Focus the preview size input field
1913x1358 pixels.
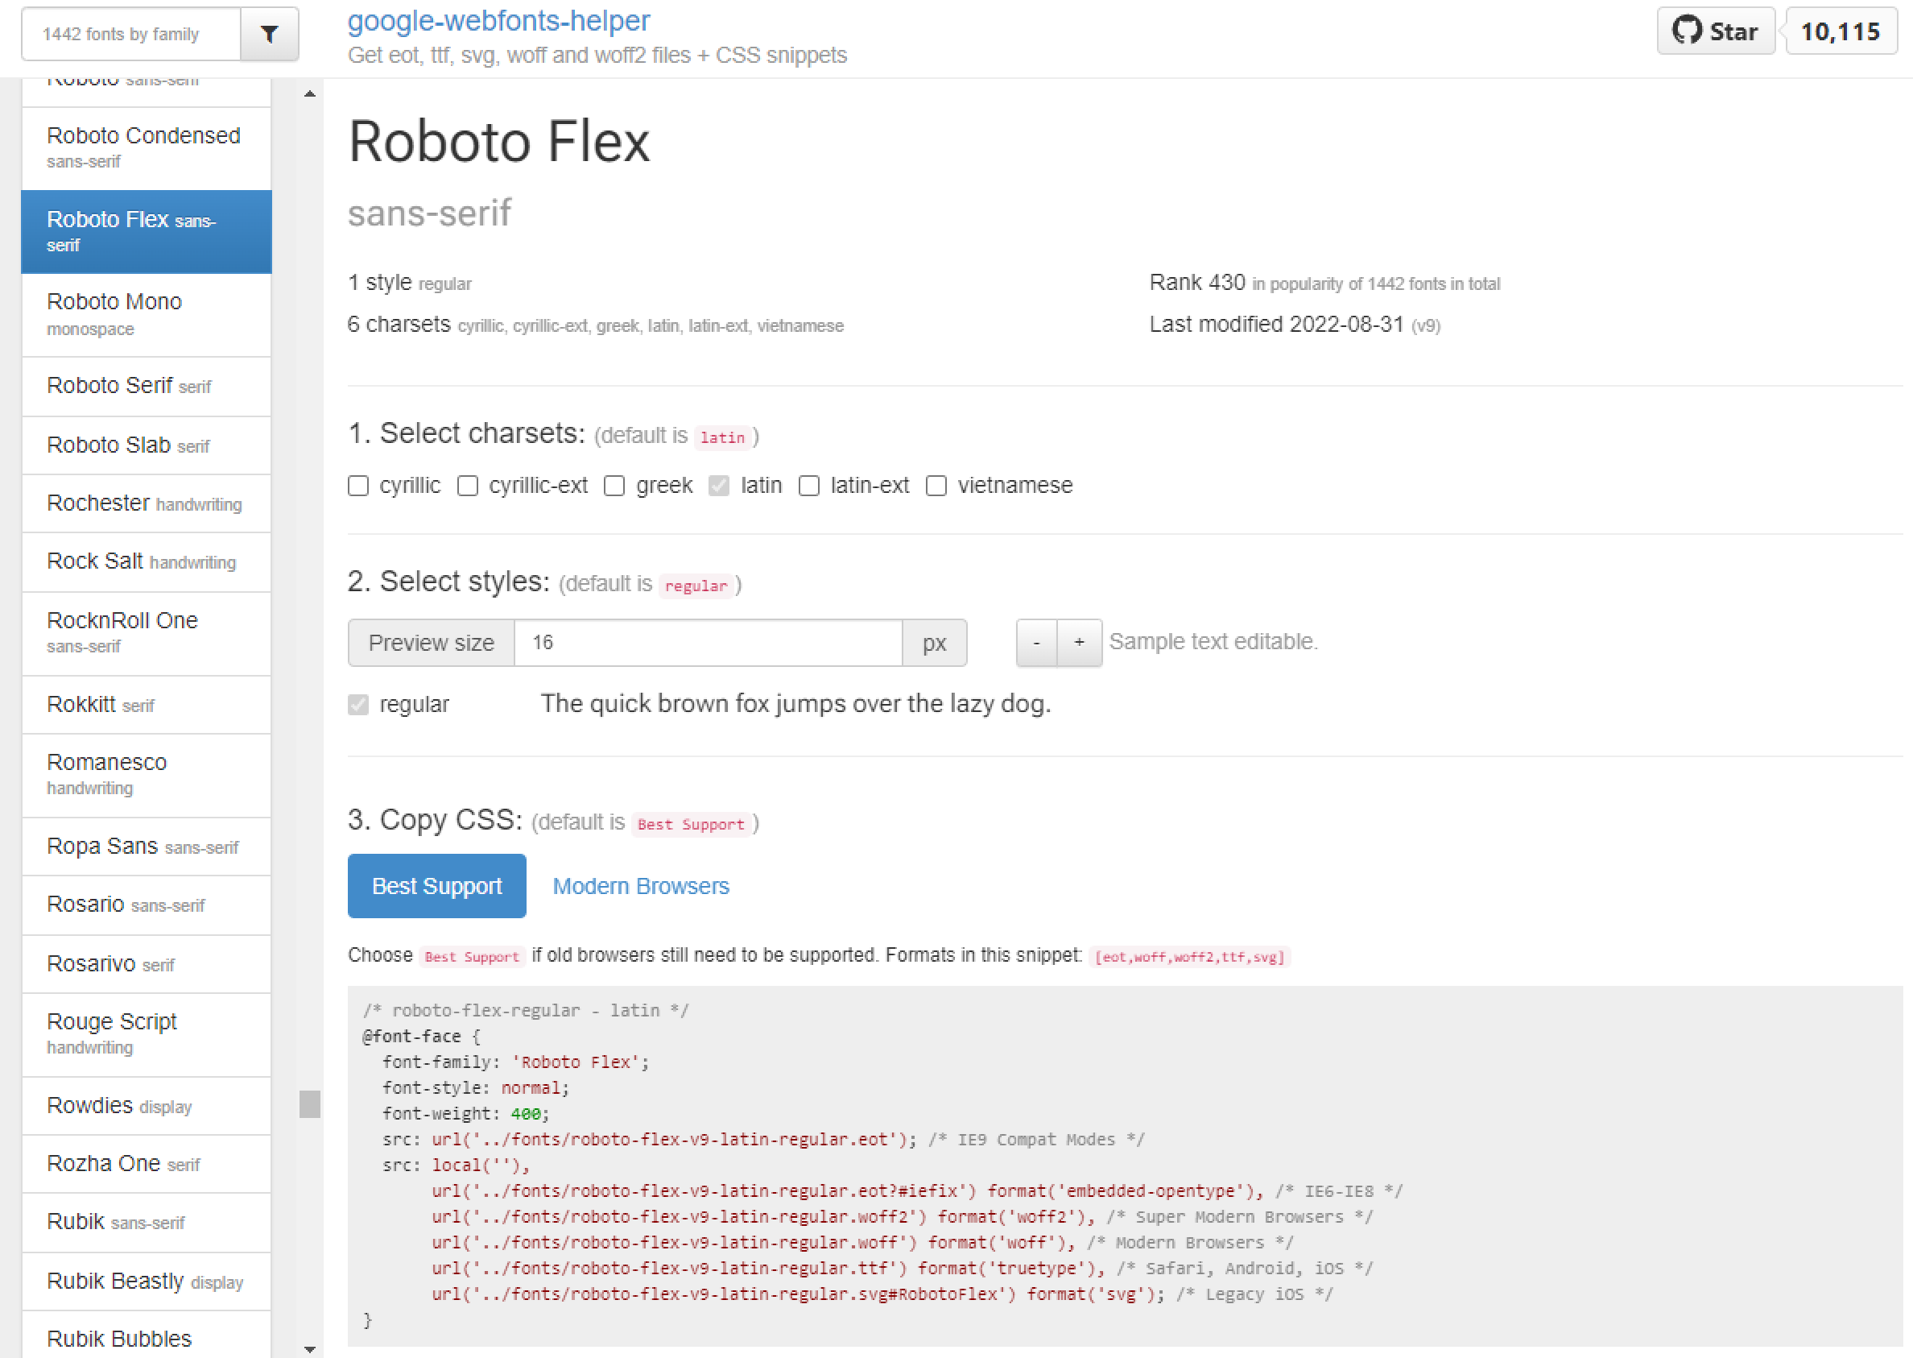707,642
